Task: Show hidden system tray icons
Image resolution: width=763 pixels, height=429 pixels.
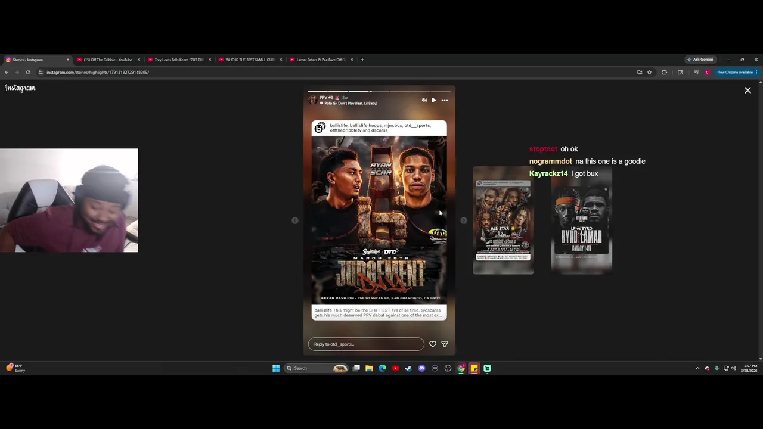Action: (697, 368)
